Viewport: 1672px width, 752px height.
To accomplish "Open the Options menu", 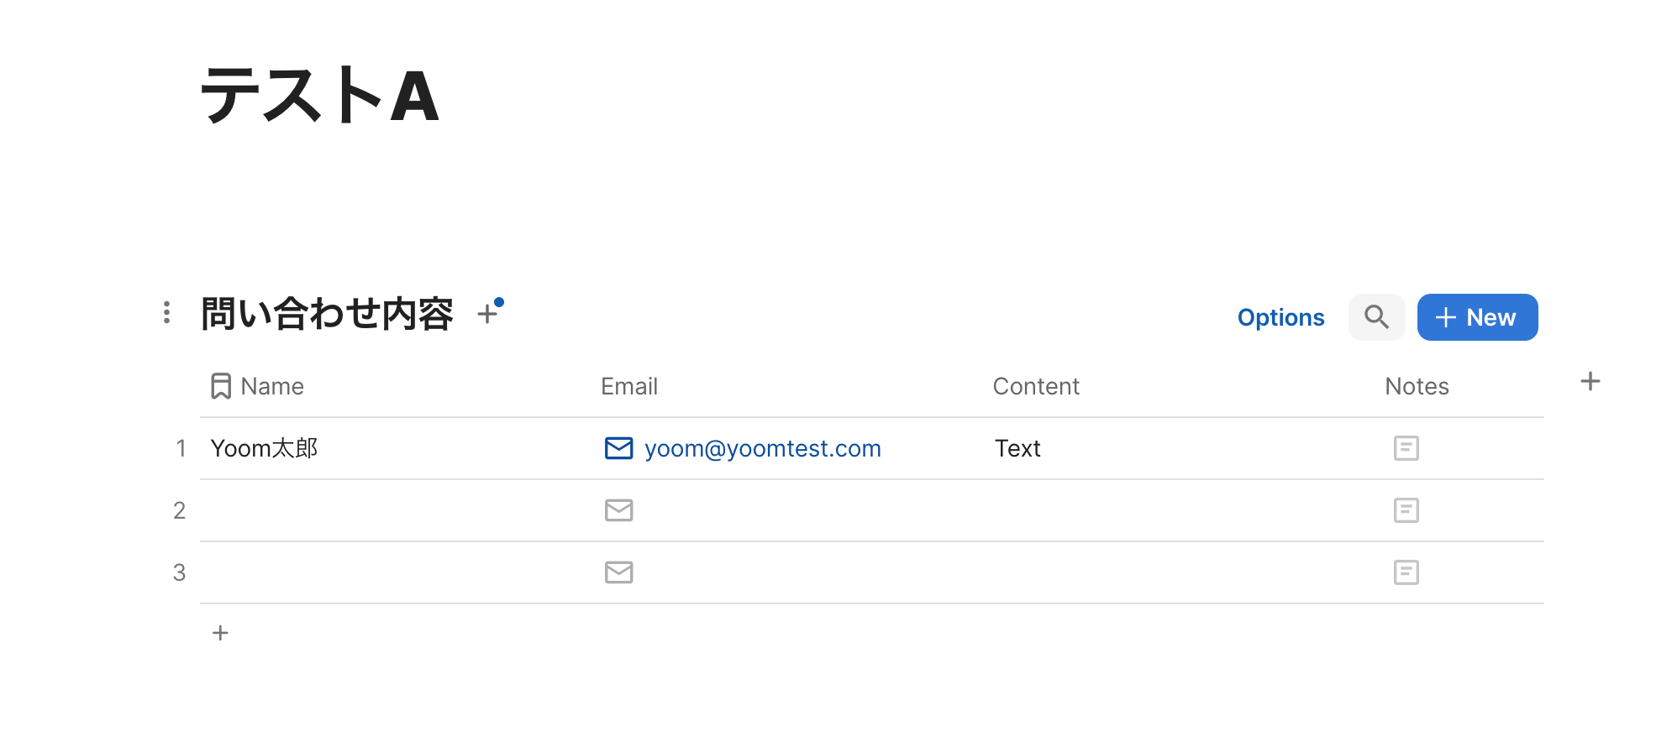I will pos(1280,317).
